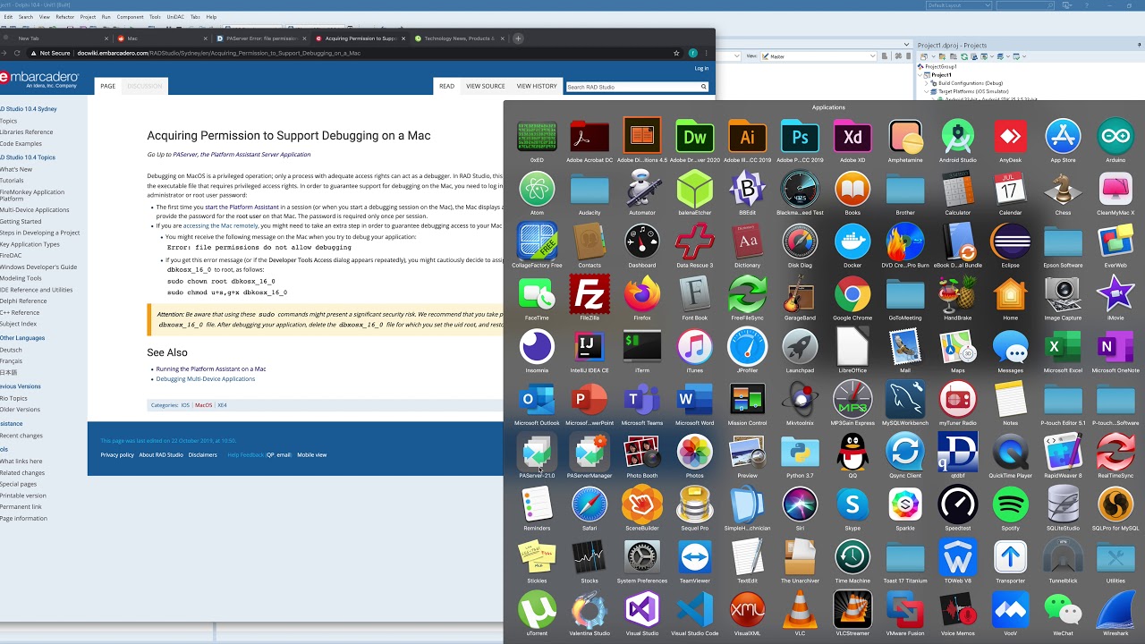Open Adobe Acrobat DC

click(589, 137)
